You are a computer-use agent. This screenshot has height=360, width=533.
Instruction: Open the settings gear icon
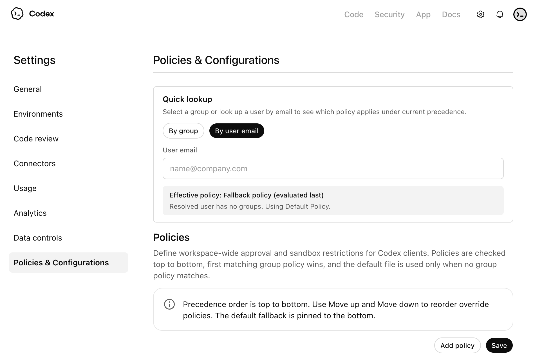click(x=481, y=14)
